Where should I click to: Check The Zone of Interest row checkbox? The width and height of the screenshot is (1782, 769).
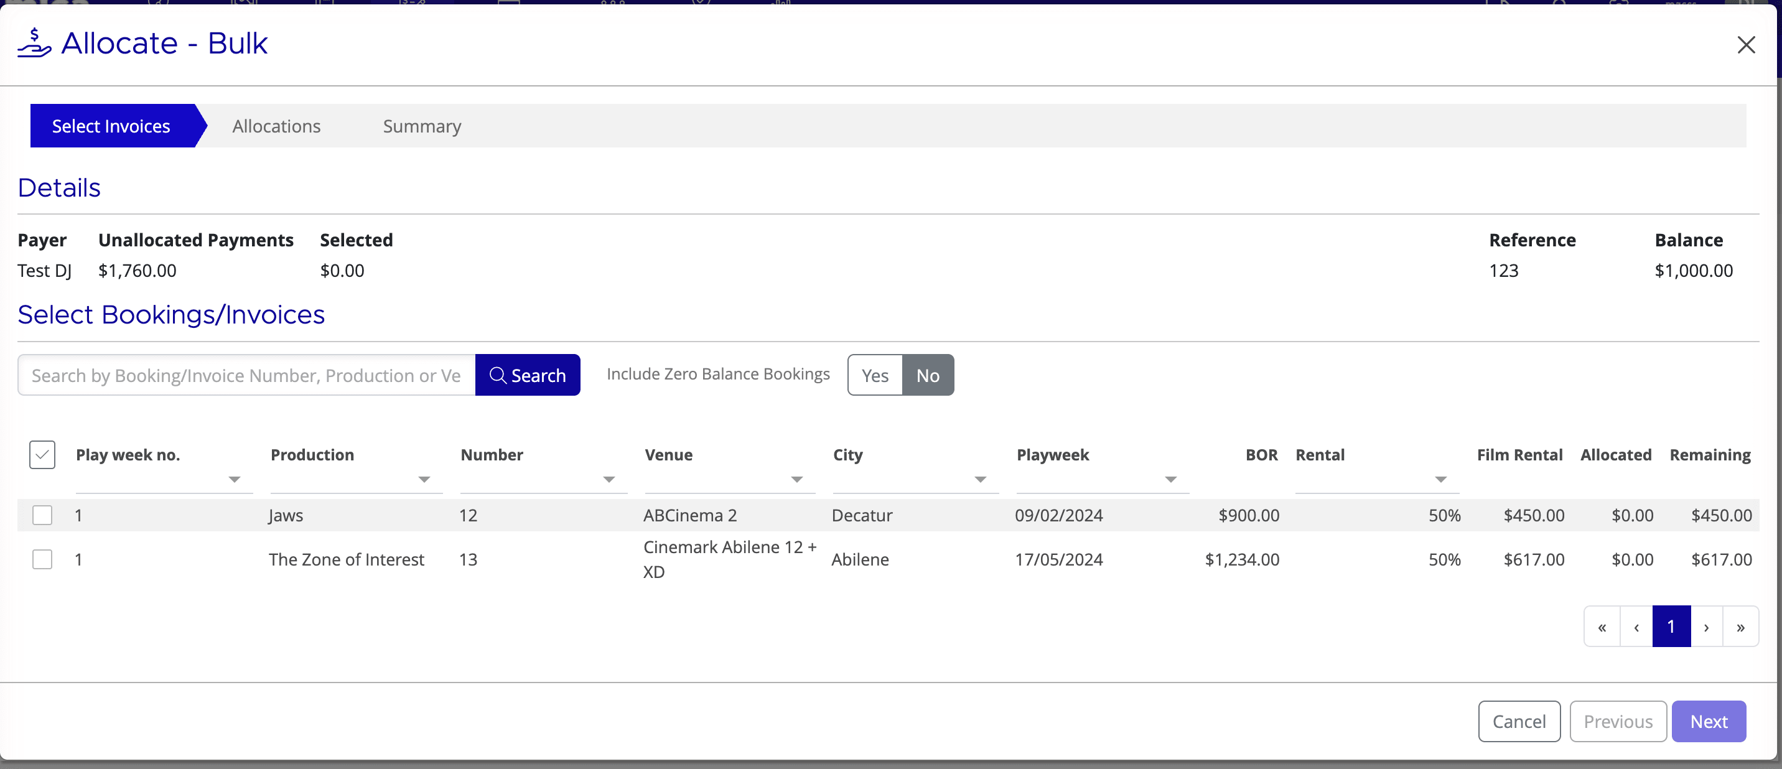[x=42, y=559]
